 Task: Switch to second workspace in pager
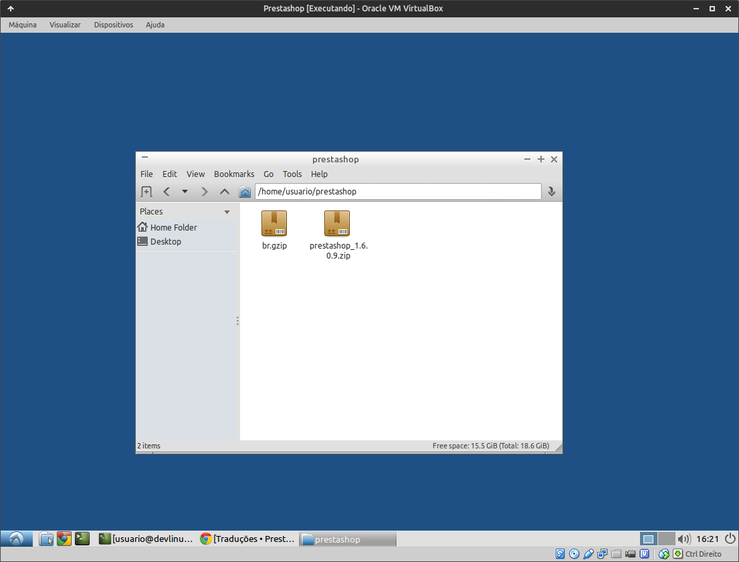click(666, 539)
